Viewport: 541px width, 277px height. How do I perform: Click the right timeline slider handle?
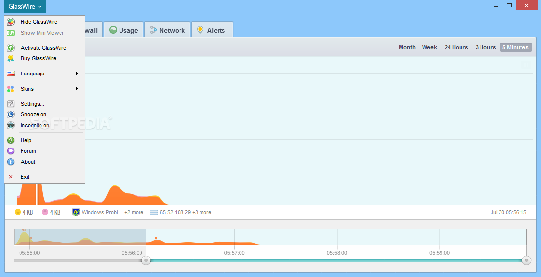[526, 261]
